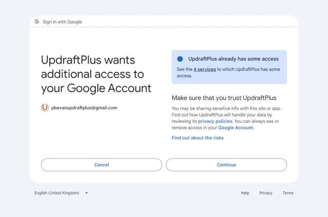Open Find out about the risks
The width and height of the screenshot is (328, 217).
click(197, 138)
